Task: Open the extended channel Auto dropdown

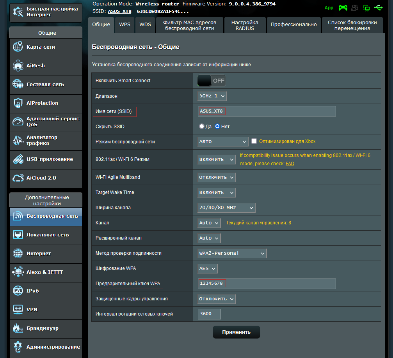Action: [x=209, y=238]
